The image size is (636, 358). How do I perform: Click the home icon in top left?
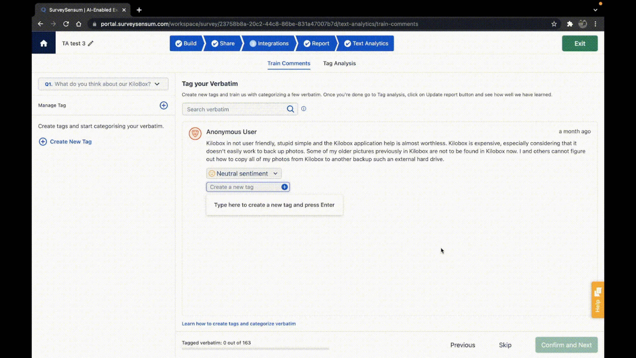coord(43,43)
